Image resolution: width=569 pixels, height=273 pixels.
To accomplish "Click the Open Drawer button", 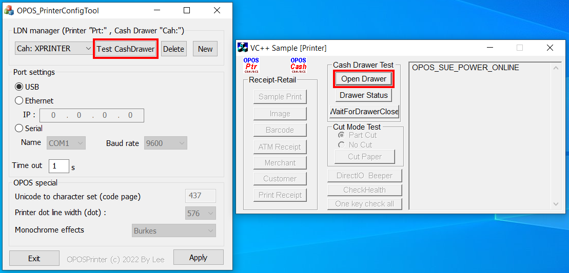I will pyautogui.click(x=364, y=79).
